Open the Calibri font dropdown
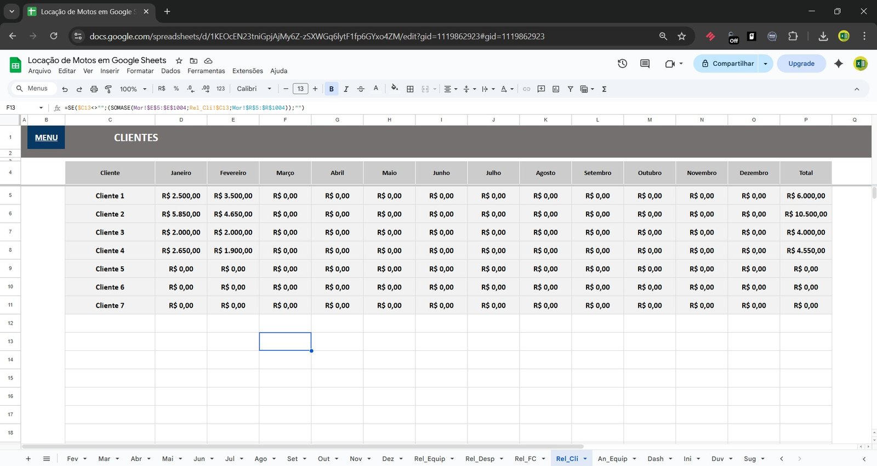Image resolution: width=877 pixels, height=466 pixels. coord(254,89)
